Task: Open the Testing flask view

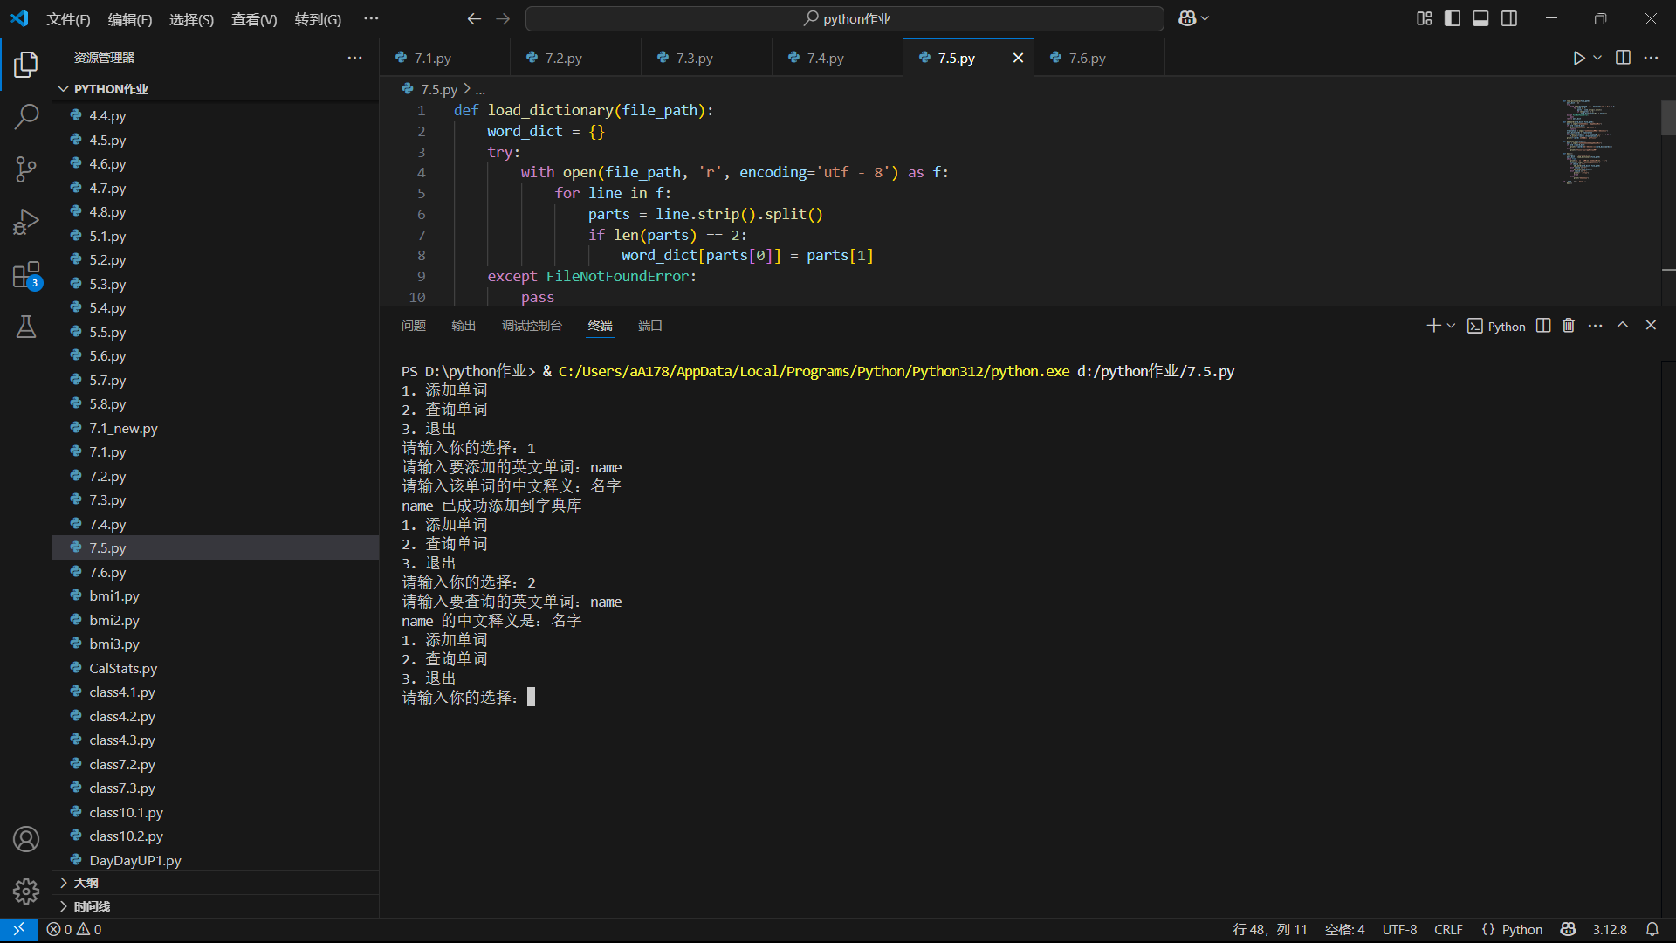Action: (x=26, y=327)
